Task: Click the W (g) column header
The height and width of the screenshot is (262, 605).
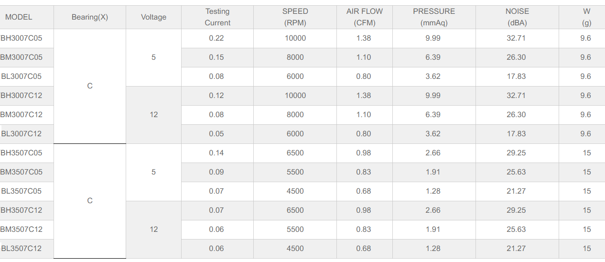Action: click(586, 17)
